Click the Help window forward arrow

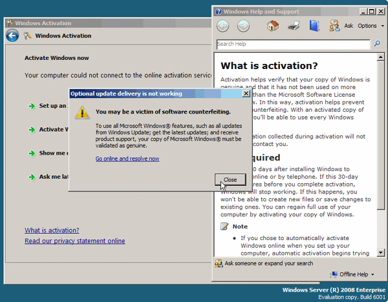243,26
